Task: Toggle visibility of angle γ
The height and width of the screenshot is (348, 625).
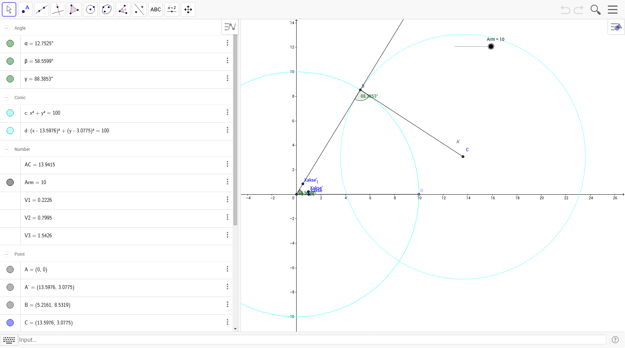Action: point(10,79)
